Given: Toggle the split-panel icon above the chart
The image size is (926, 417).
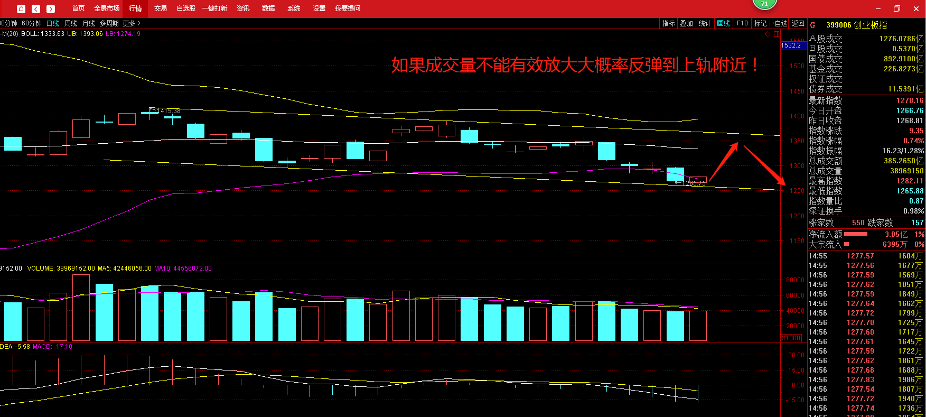Looking at the screenshot, I should (777, 34).
